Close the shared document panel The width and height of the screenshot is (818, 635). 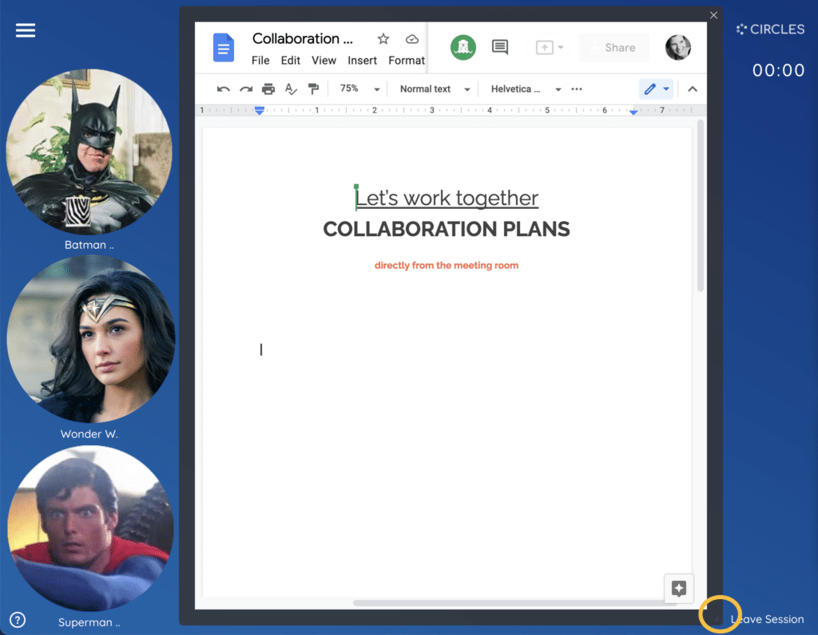tap(713, 15)
